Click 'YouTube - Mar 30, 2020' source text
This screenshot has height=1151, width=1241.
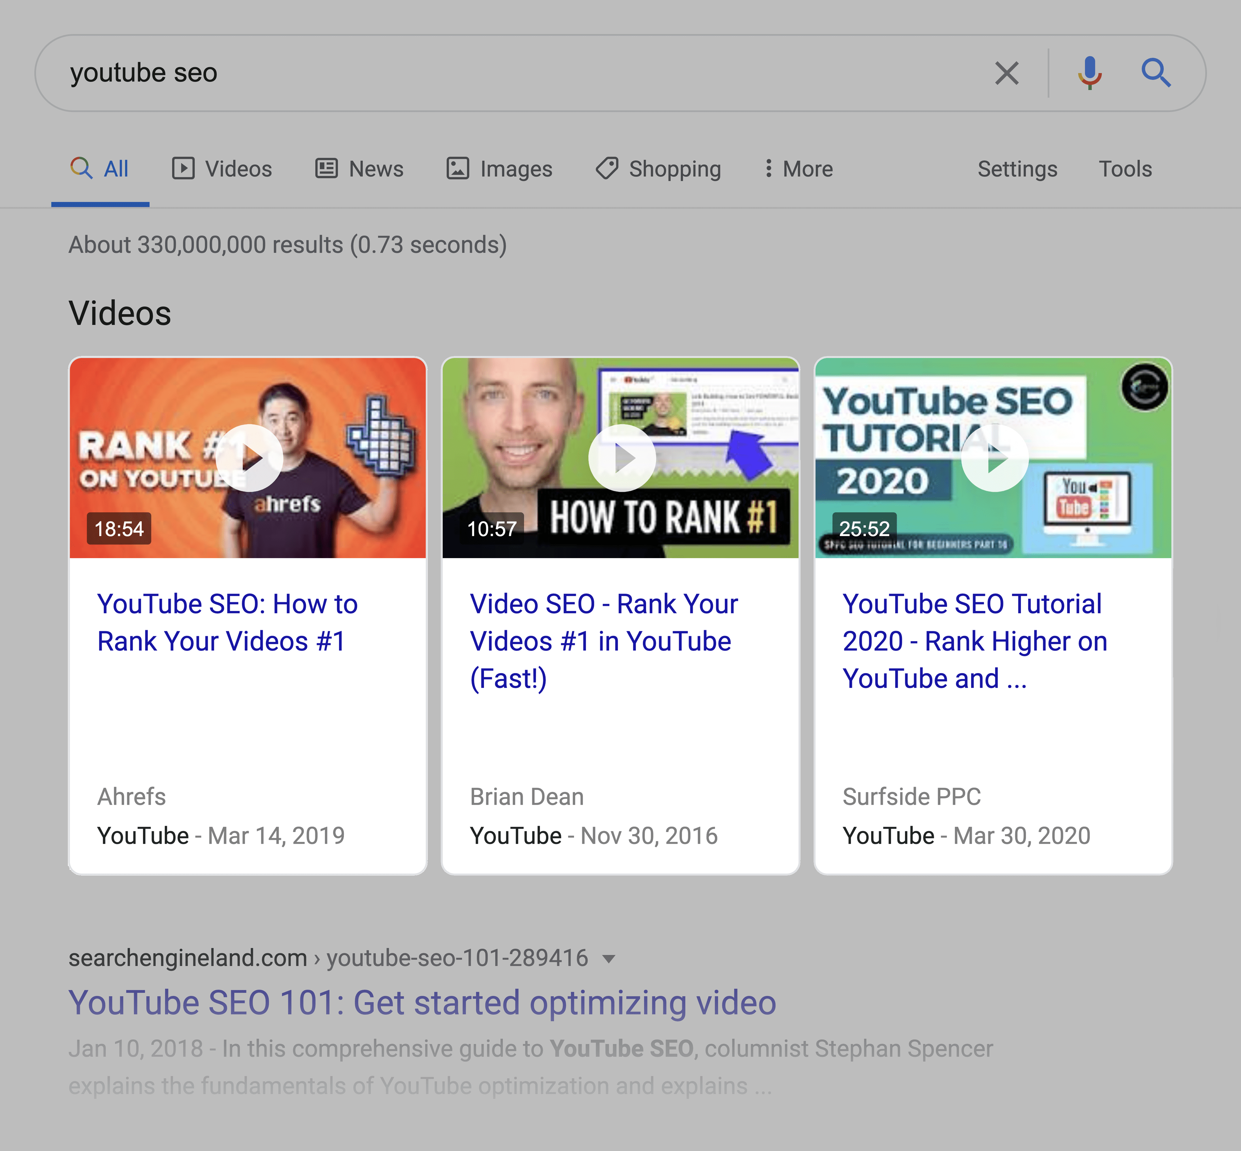pos(966,836)
